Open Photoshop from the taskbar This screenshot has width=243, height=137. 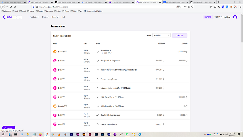tap(102, 134)
